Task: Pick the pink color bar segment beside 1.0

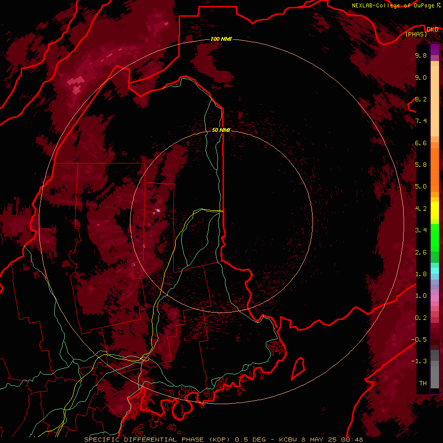Action: pyautogui.click(x=435, y=297)
